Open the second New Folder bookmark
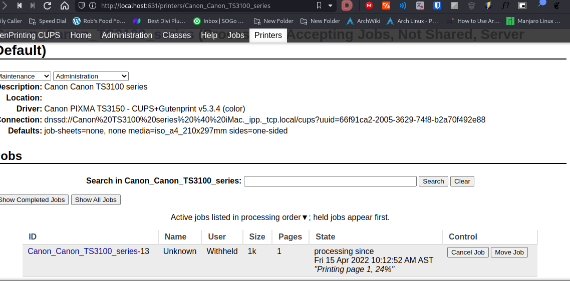 320,21
